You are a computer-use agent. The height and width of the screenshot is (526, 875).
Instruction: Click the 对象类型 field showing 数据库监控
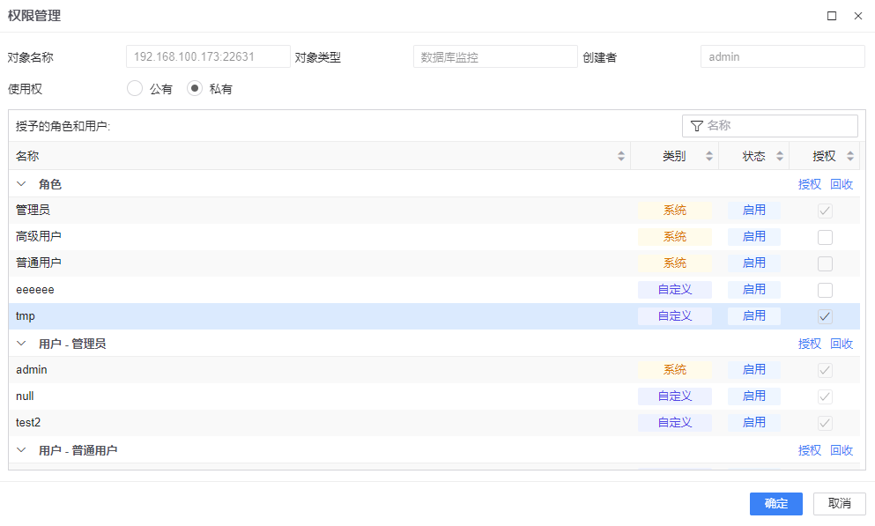point(495,56)
